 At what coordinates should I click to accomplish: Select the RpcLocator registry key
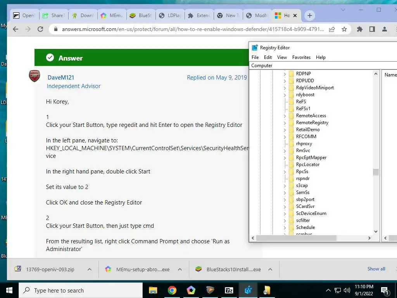click(307, 165)
